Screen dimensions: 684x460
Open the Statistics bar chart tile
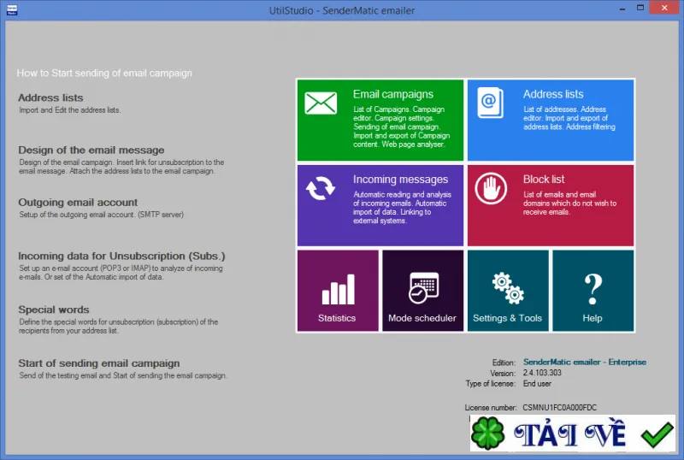[338, 291]
